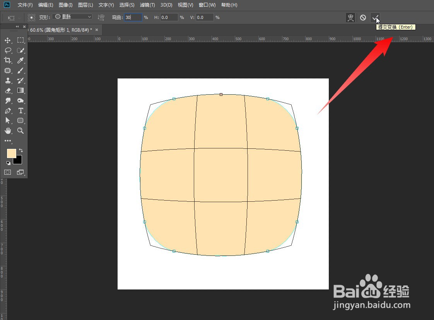Click the Photoshop Ps logo
434x320 pixels.
point(7,5)
